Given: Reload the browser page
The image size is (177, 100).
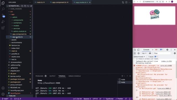Looking at the screenshot, I should pyautogui.click(x=140, y=2).
